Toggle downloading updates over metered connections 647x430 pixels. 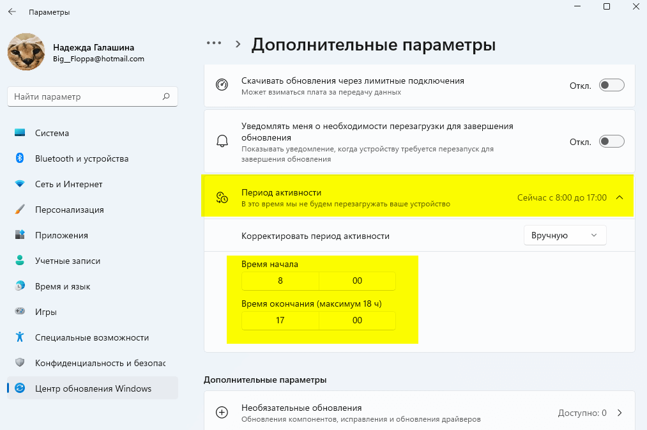(611, 86)
